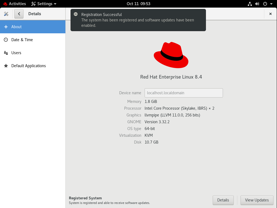Click the Device name text field
Screen dimensions: 277x208
pos(183,93)
